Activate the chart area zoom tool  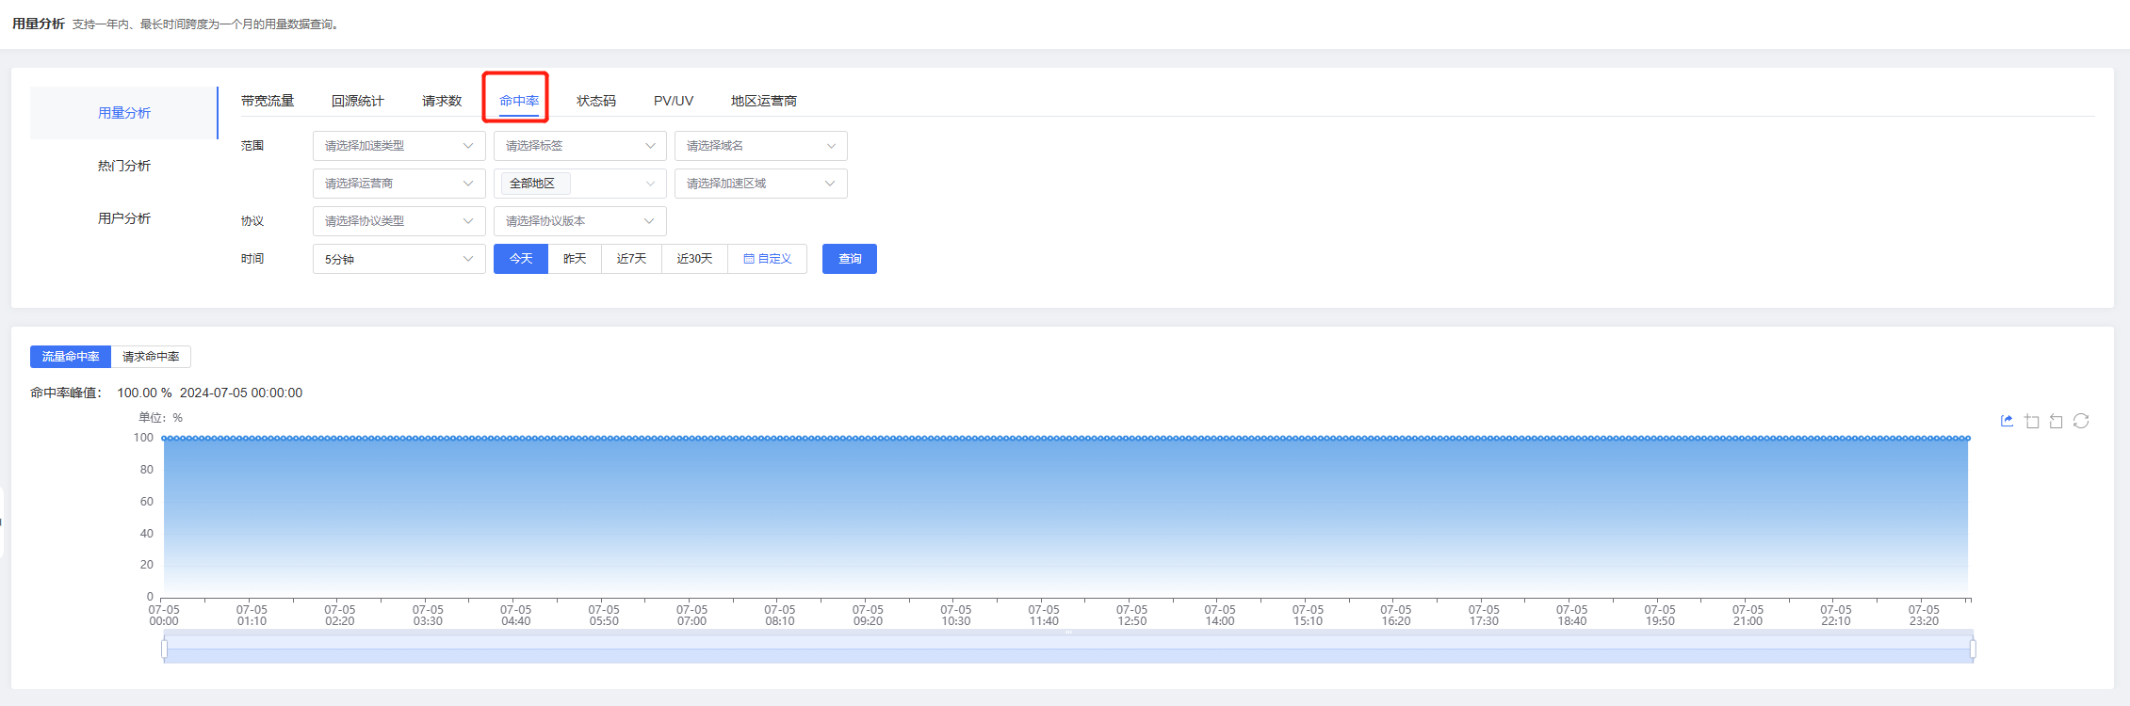coord(2032,421)
